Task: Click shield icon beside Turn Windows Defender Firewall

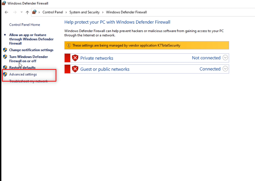Action: tap(5, 57)
